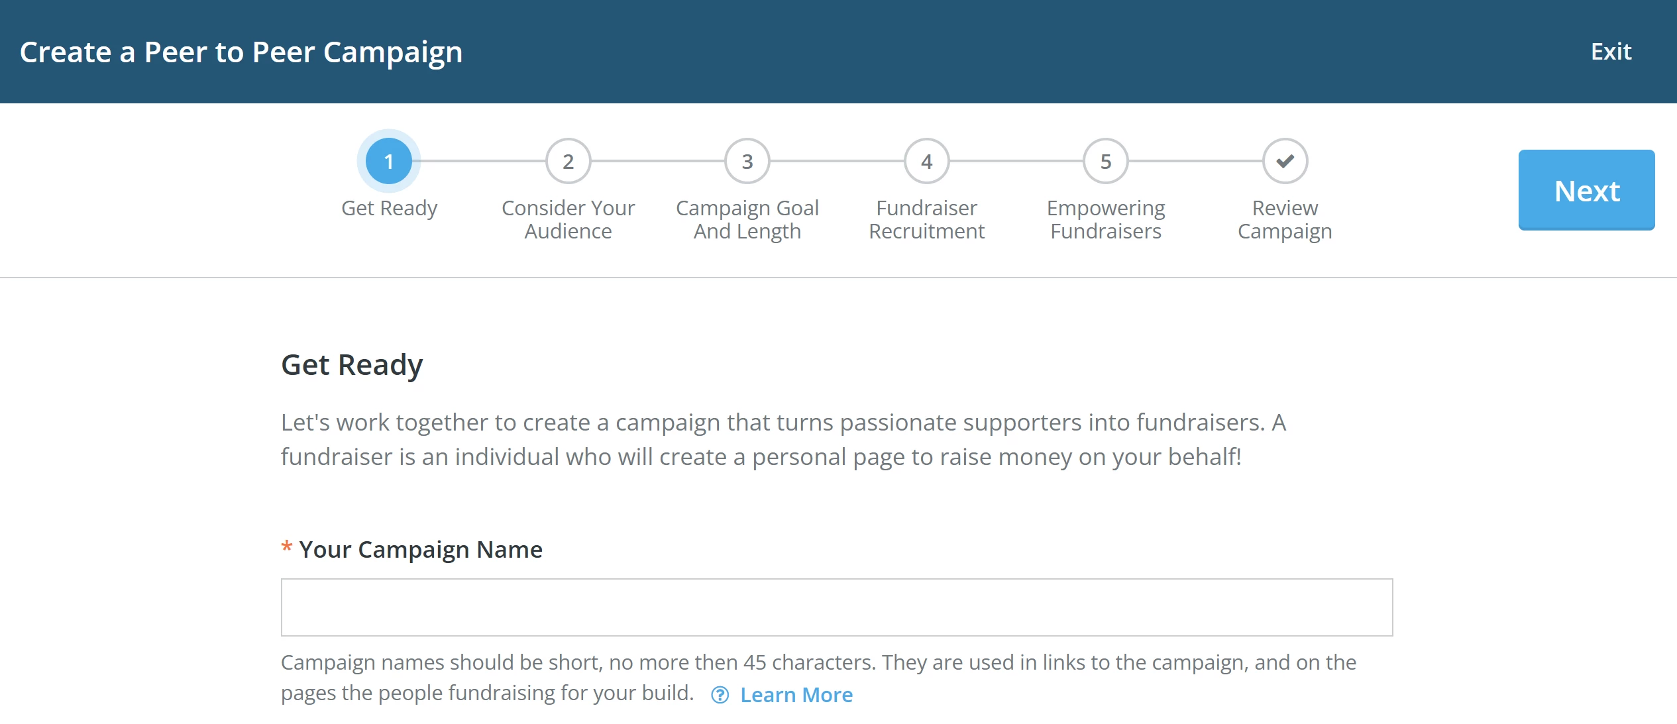Click step 3 Campaign Goal And Length circle
The image size is (1677, 724).
click(x=747, y=160)
